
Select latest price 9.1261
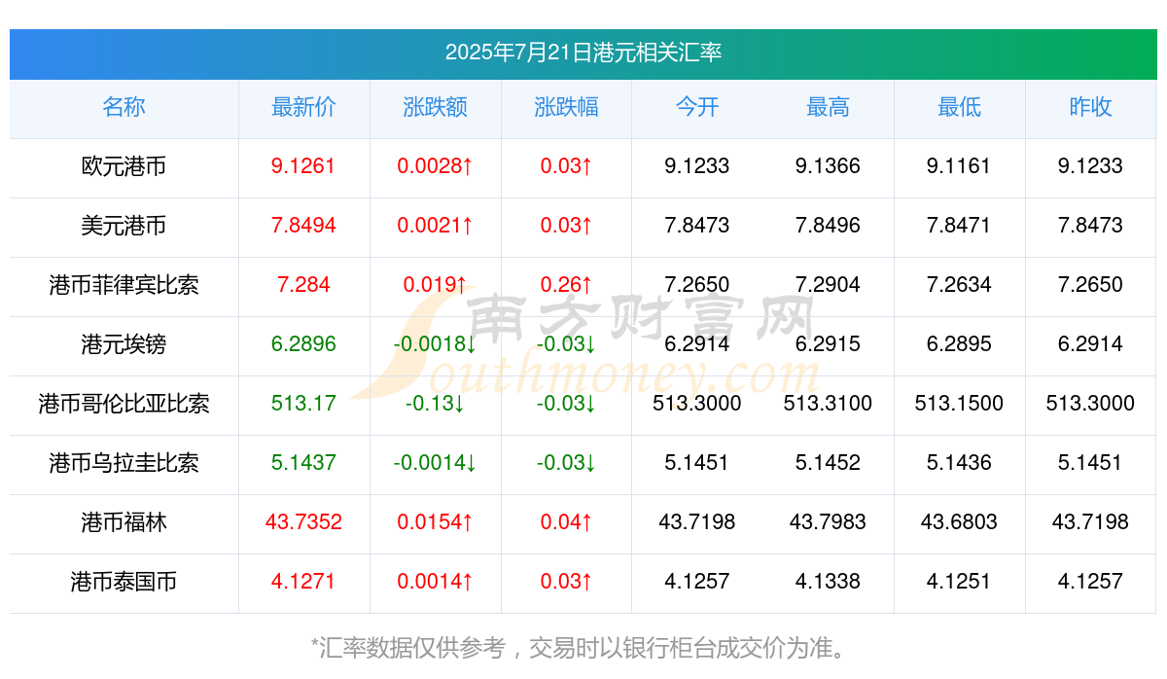[303, 166]
